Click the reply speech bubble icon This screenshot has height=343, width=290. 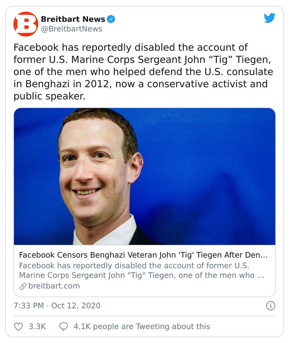point(63,326)
